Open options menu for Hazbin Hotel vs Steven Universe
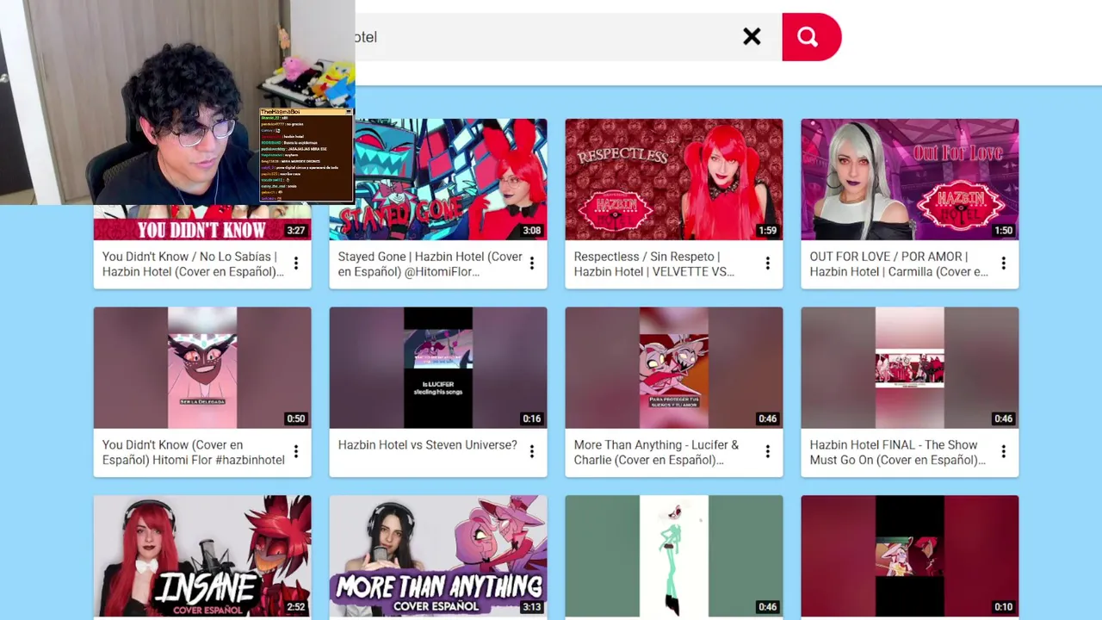1102x620 pixels. coord(532,452)
